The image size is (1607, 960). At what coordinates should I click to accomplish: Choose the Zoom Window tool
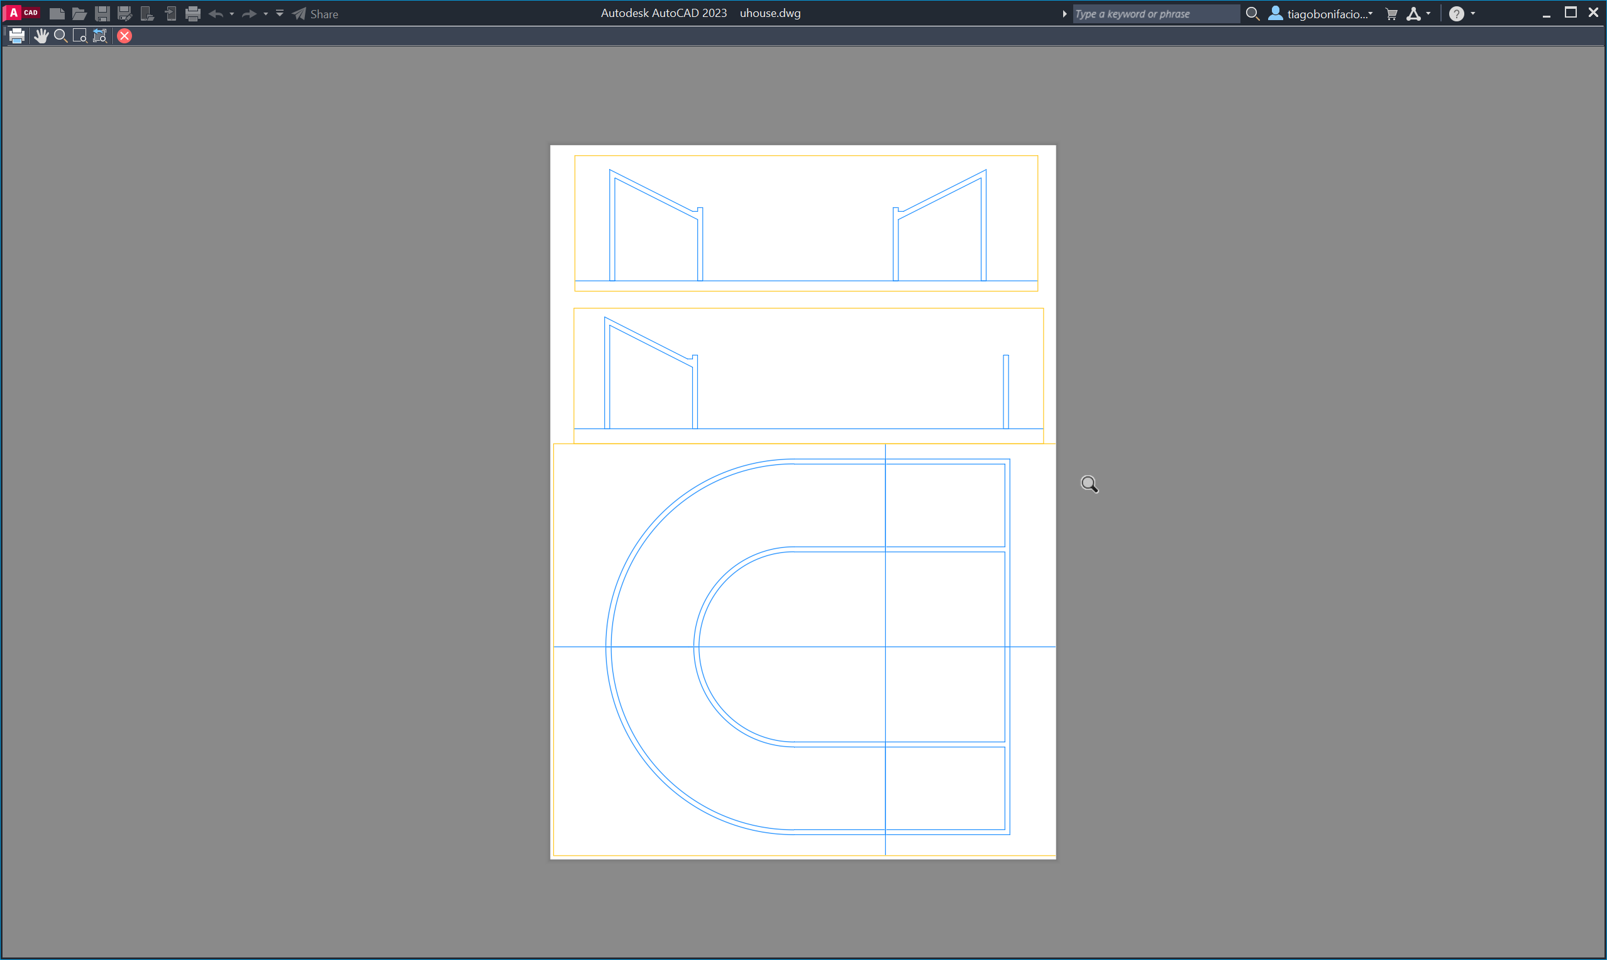(80, 36)
